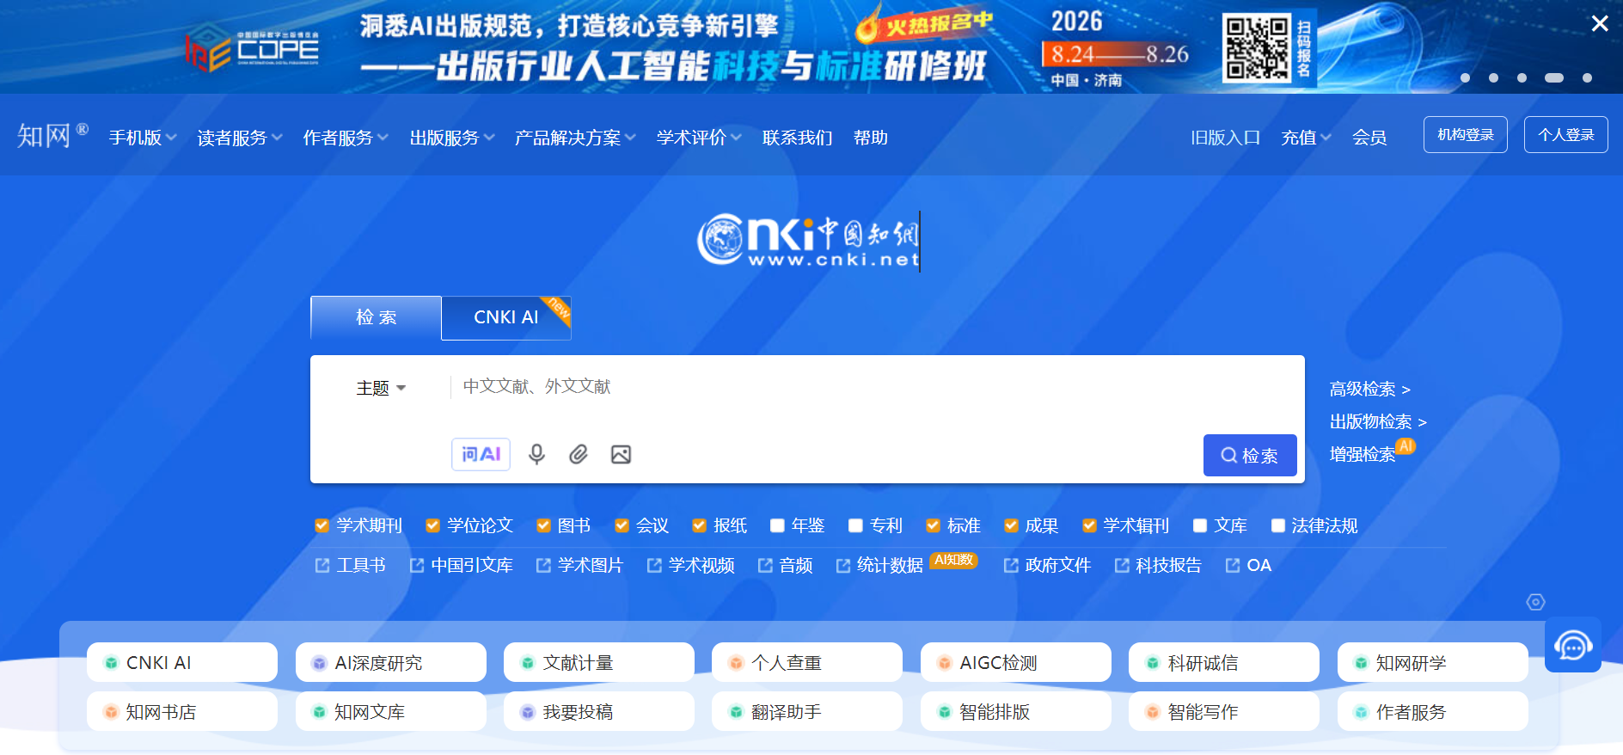Expand the 手机版 dropdown menu
1623x755 pixels.
click(143, 138)
